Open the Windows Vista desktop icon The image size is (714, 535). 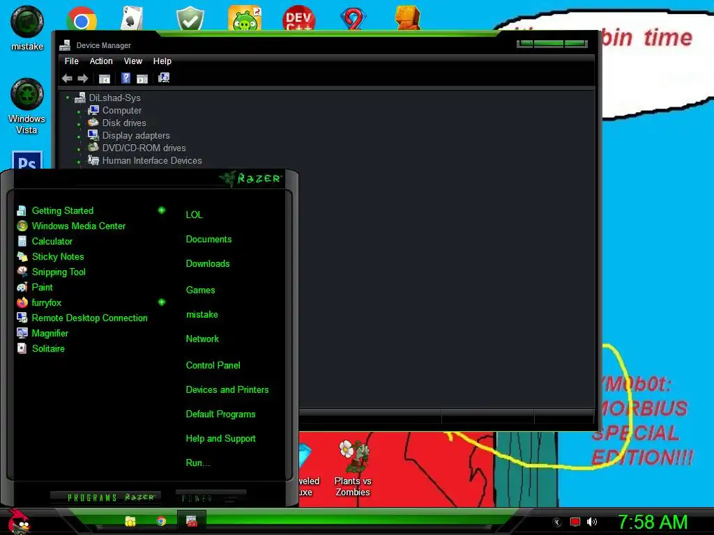[27, 107]
